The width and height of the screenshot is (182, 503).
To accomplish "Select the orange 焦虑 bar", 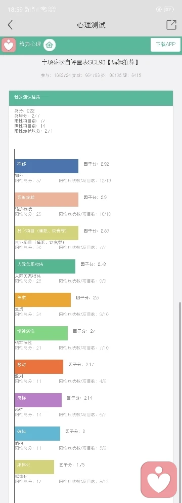I will (x=42, y=299).
